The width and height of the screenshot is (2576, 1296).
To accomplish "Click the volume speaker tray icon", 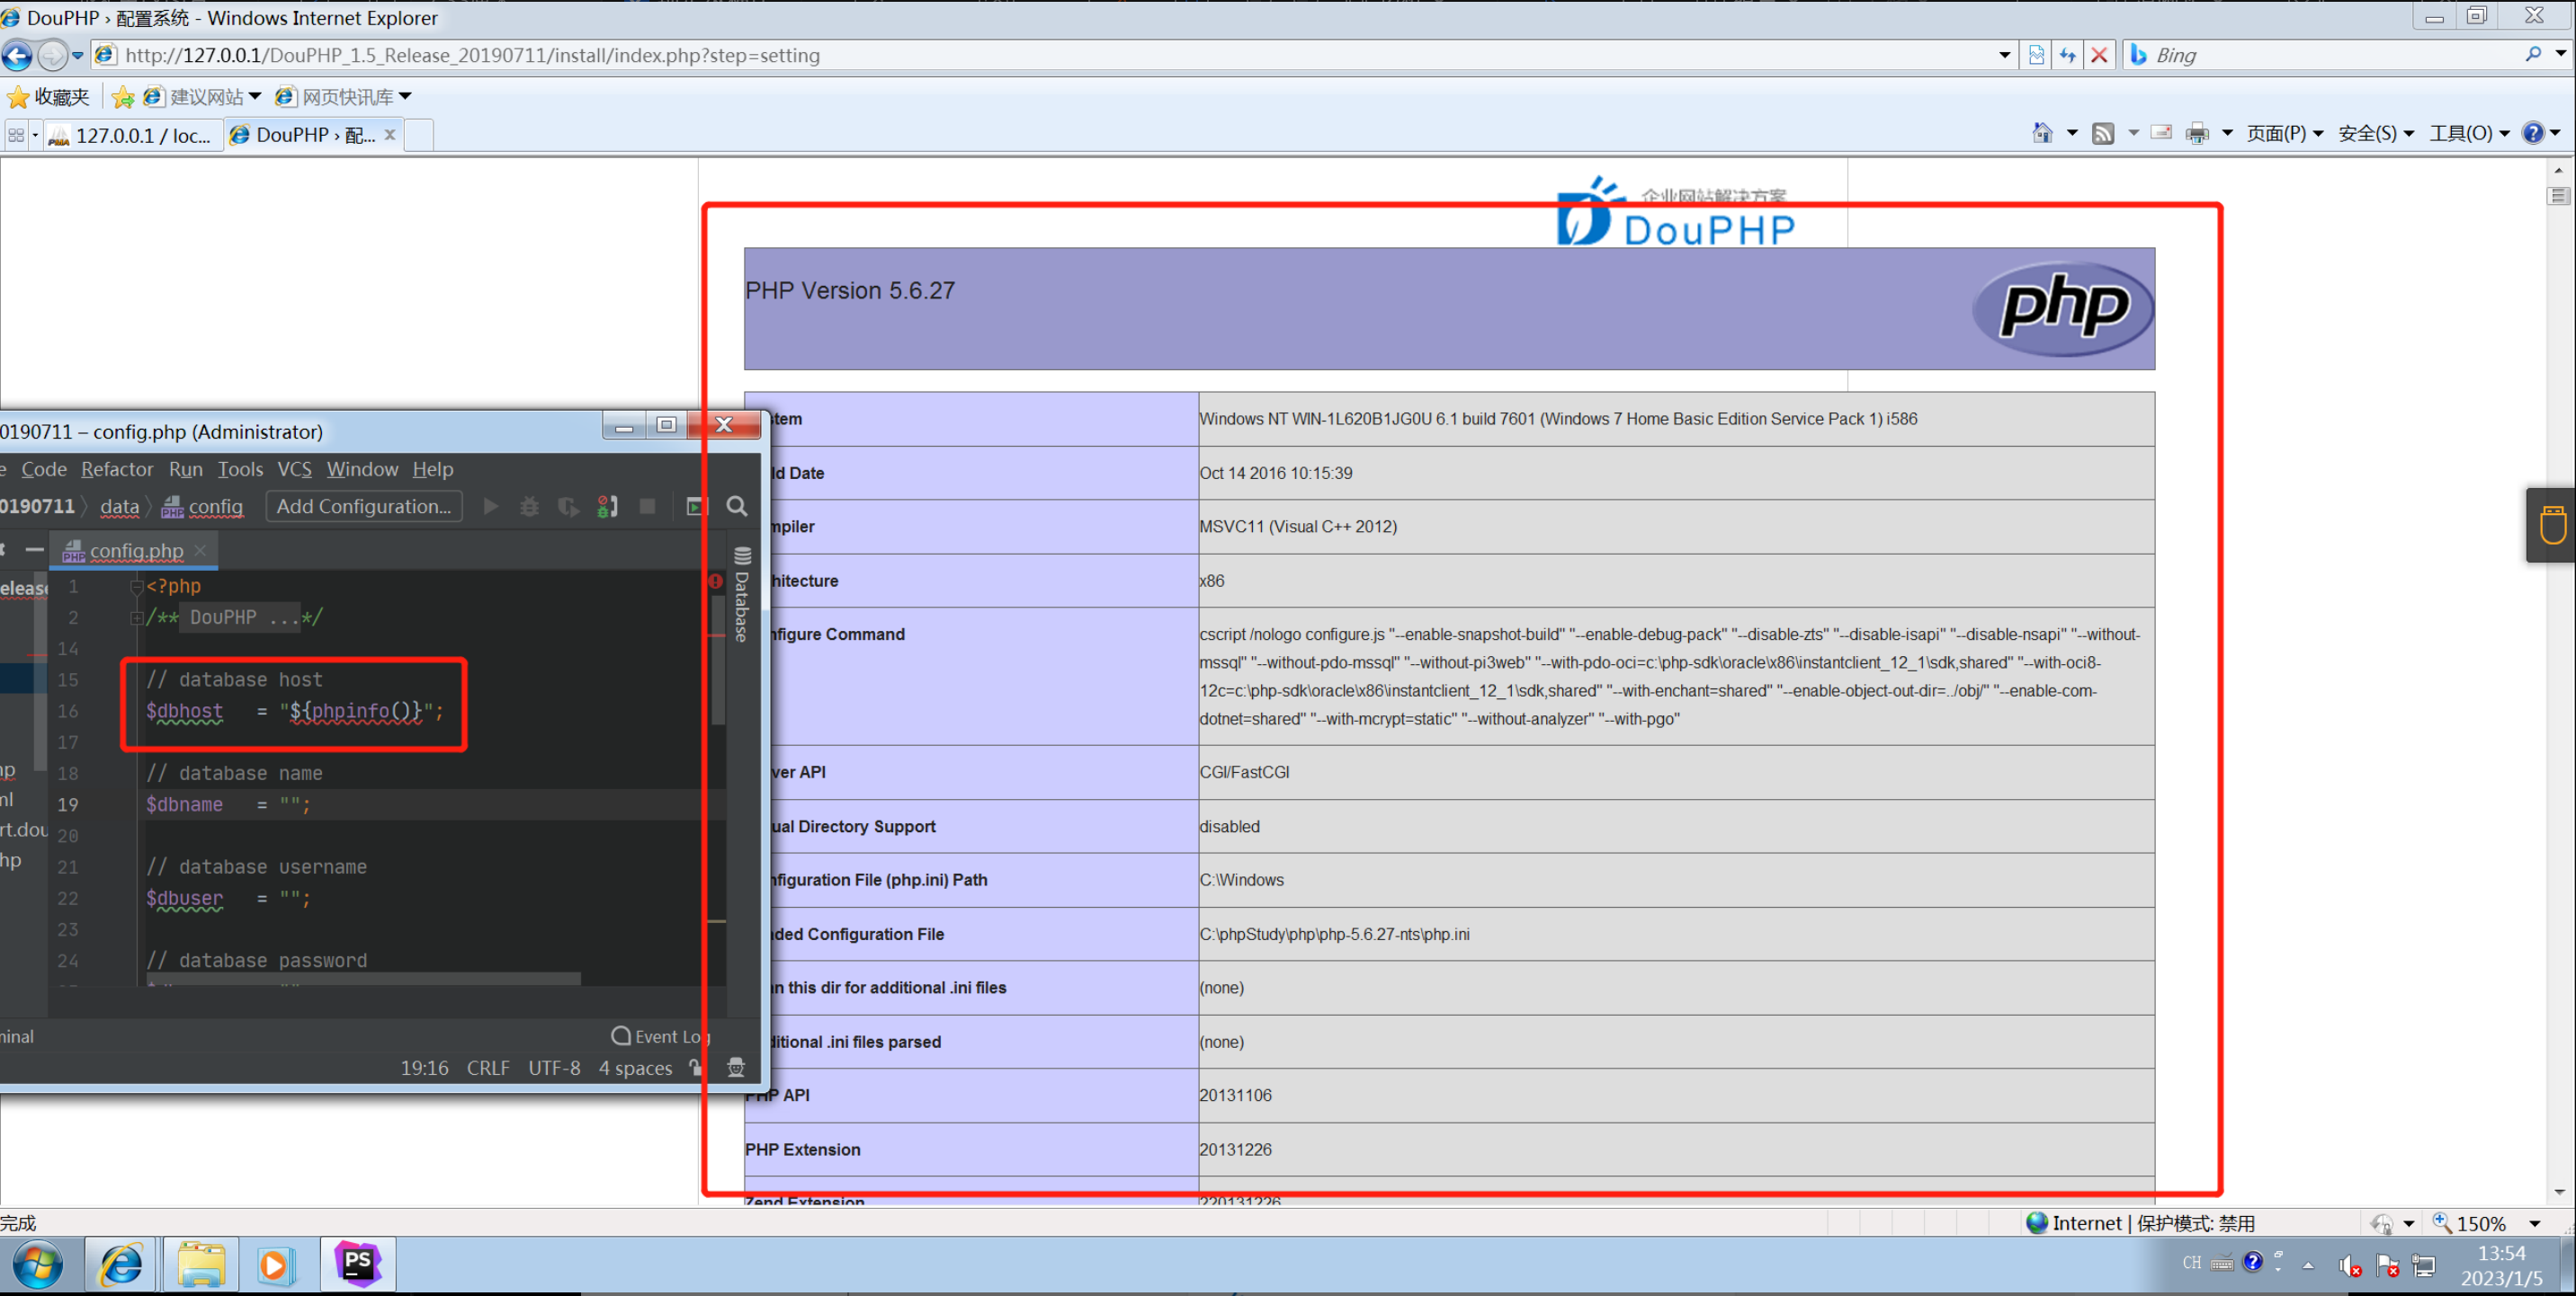I will click(x=2350, y=1265).
